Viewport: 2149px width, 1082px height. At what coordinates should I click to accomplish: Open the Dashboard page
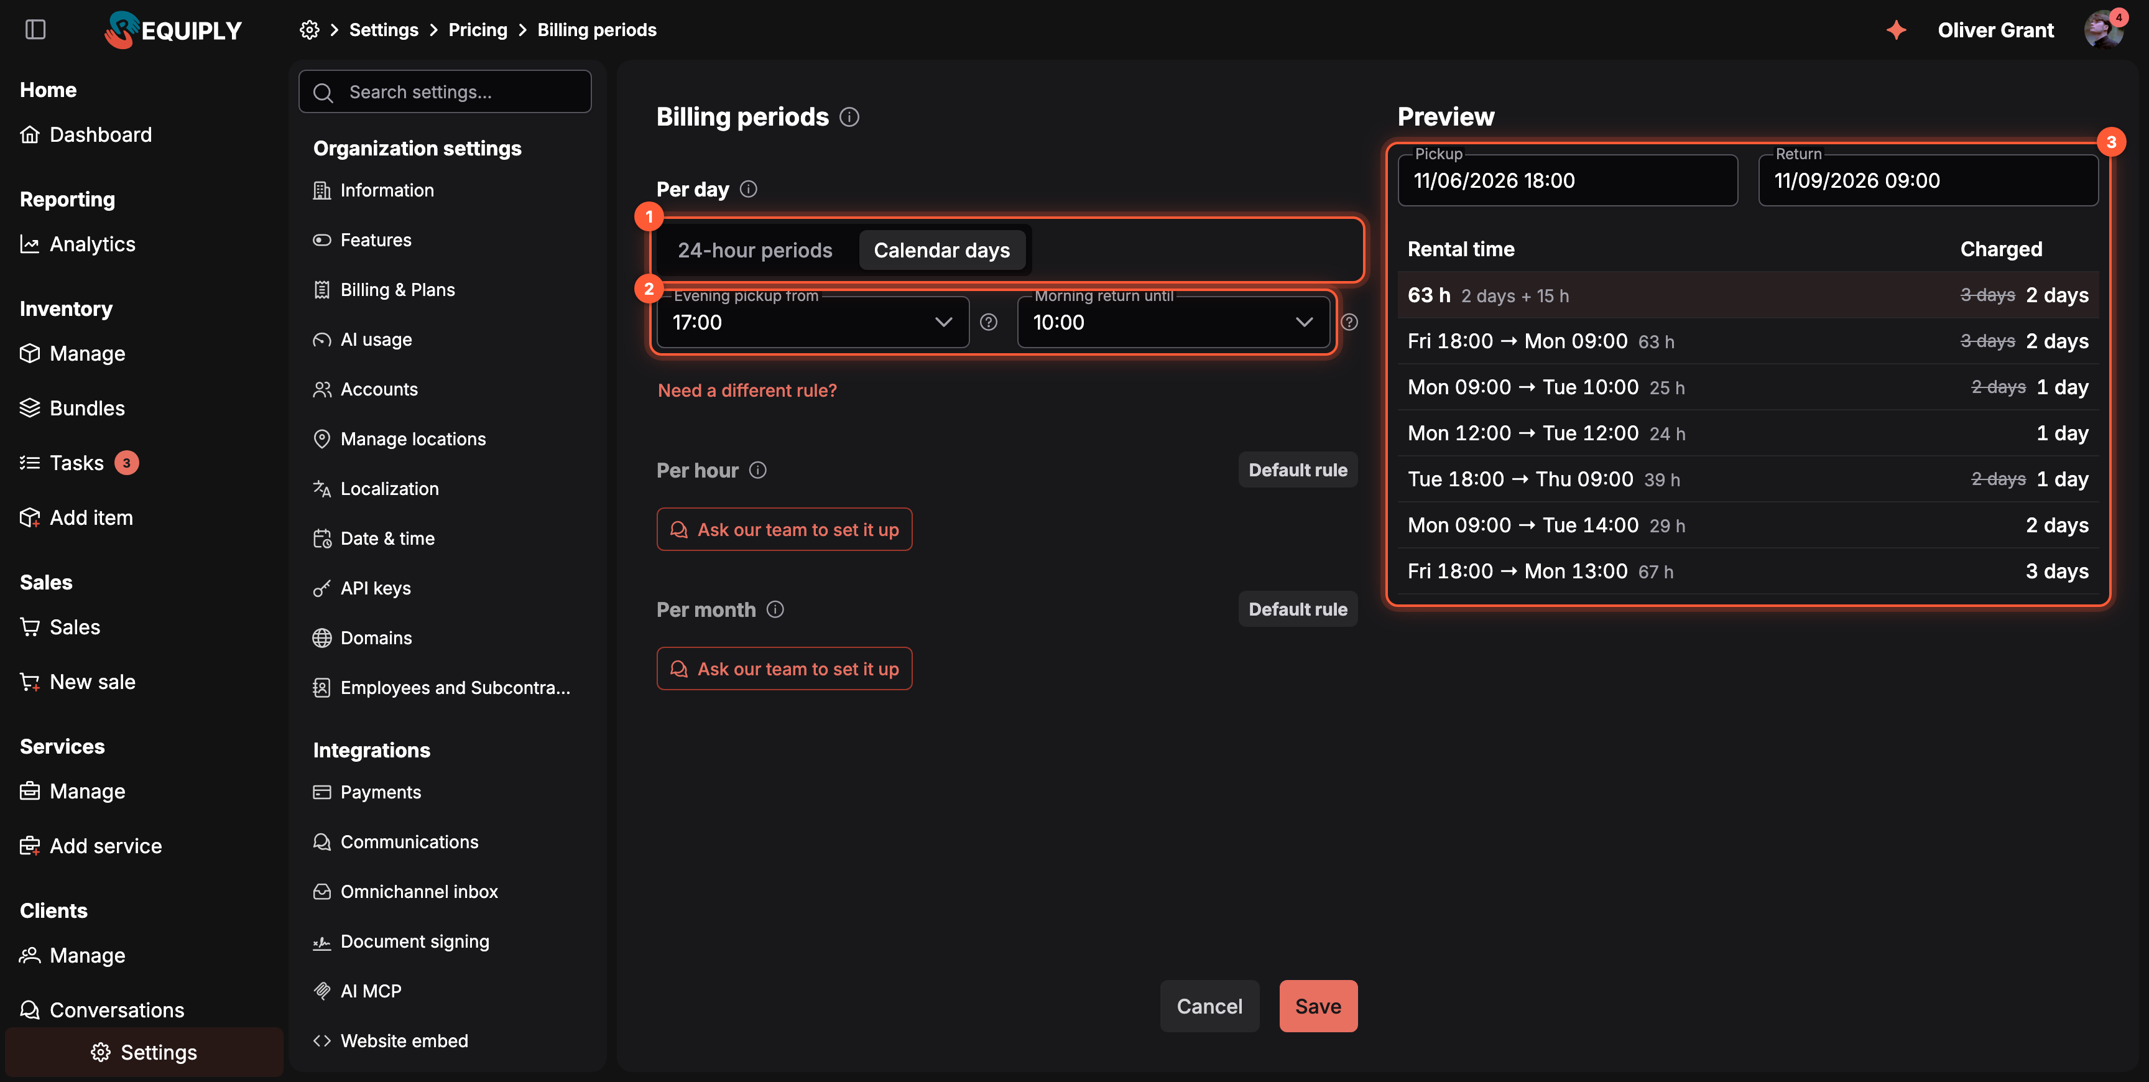tap(86, 134)
